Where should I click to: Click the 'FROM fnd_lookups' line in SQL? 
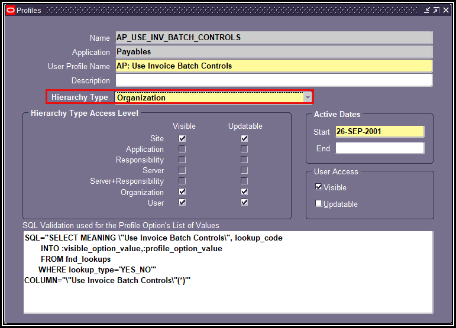pos(76,259)
